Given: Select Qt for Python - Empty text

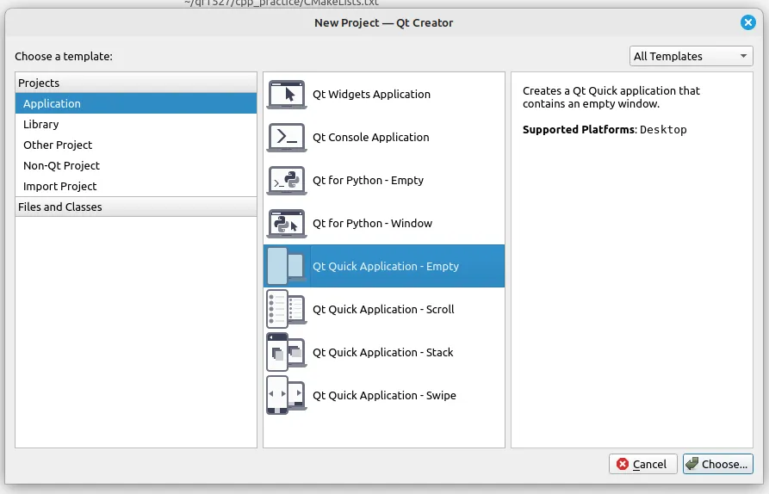Looking at the screenshot, I should pyautogui.click(x=368, y=181).
